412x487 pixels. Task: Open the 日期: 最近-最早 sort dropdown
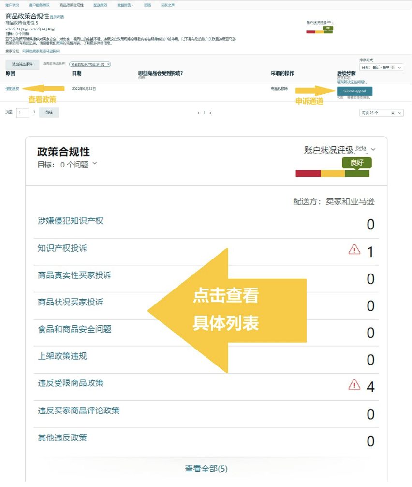(x=383, y=67)
